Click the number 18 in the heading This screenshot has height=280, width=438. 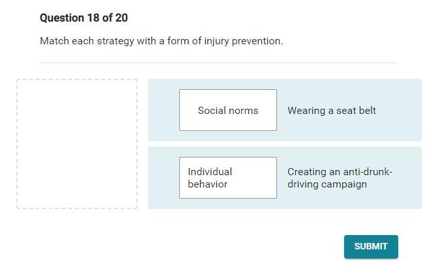[93, 18]
